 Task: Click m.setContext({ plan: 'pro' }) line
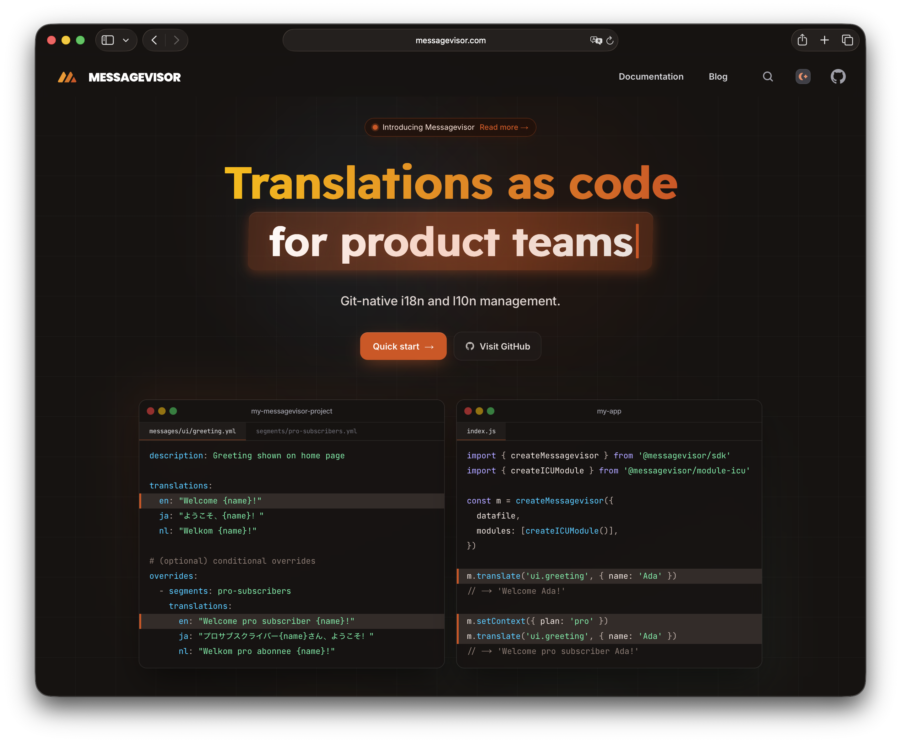point(609,621)
